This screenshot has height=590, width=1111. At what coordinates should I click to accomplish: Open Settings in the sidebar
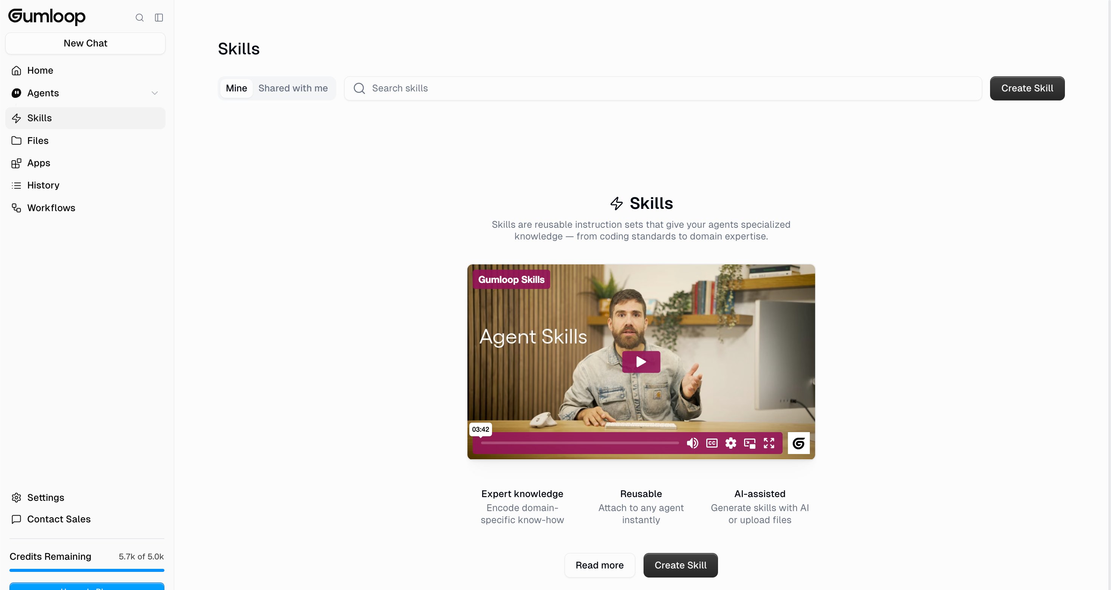85,498
